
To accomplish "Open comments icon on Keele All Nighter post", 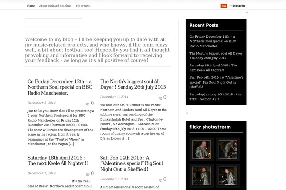I will [88, 175].
